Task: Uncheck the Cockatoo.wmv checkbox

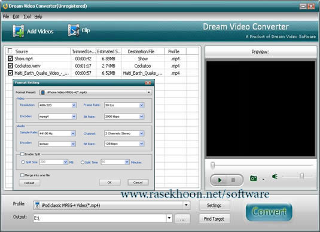Action: coord(10,66)
